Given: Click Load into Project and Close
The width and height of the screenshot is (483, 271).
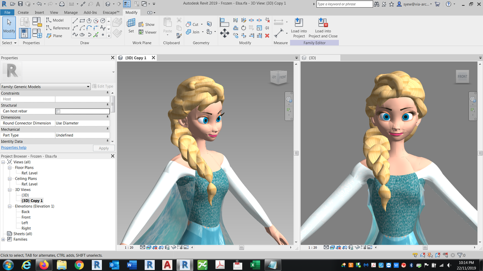Looking at the screenshot, I should 322,28.
